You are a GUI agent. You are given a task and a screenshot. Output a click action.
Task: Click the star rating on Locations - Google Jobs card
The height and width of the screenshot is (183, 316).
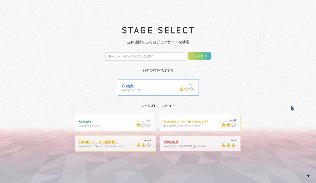144,145
